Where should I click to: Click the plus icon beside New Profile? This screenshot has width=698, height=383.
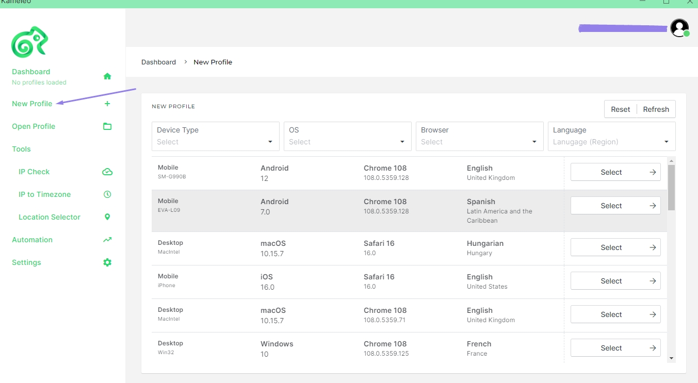pyautogui.click(x=107, y=104)
